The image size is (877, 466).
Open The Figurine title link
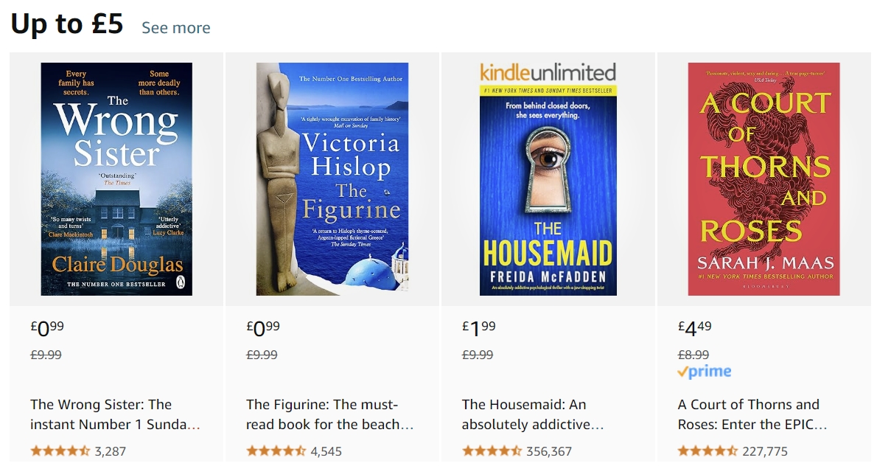(x=330, y=414)
